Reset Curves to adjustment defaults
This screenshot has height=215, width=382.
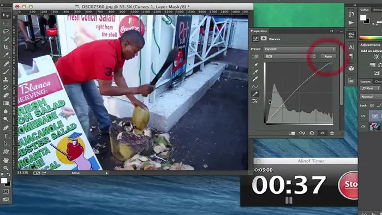(x=312, y=133)
